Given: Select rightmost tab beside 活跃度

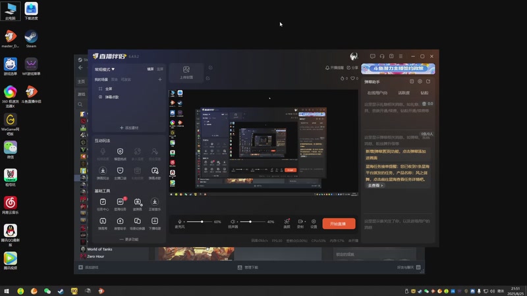Looking at the screenshot, I should 424,93.
